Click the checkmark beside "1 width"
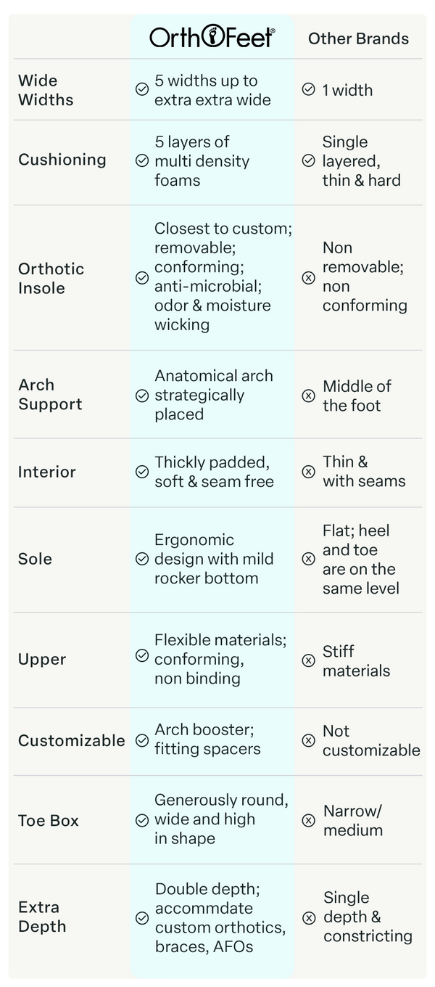Screen dimensions: 435x987 (308, 90)
